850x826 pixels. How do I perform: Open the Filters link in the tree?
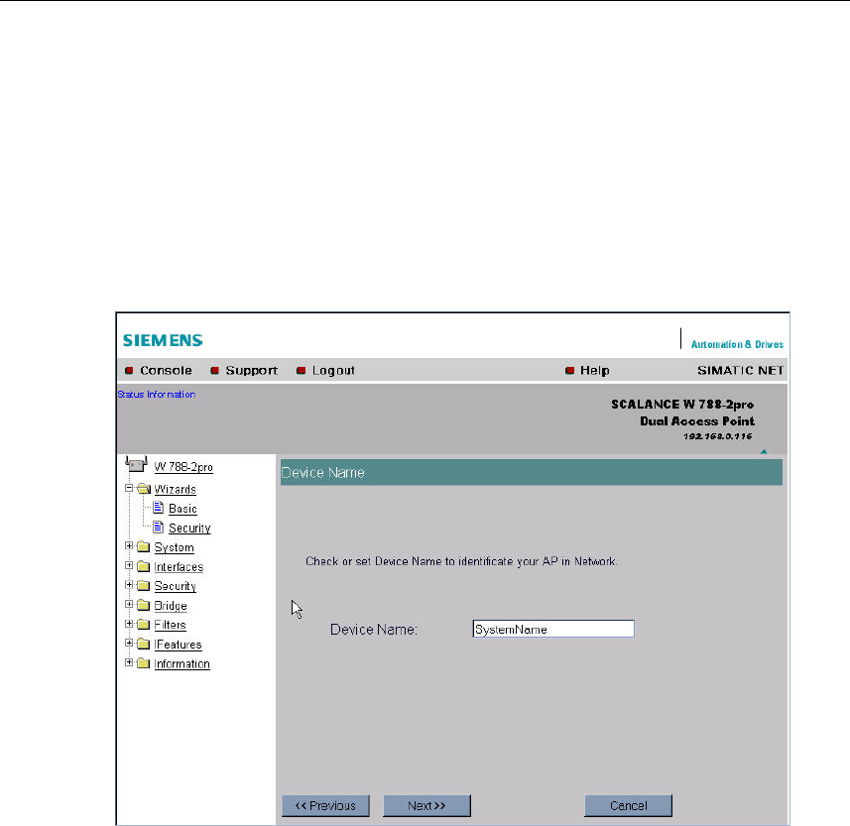point(170,625)
